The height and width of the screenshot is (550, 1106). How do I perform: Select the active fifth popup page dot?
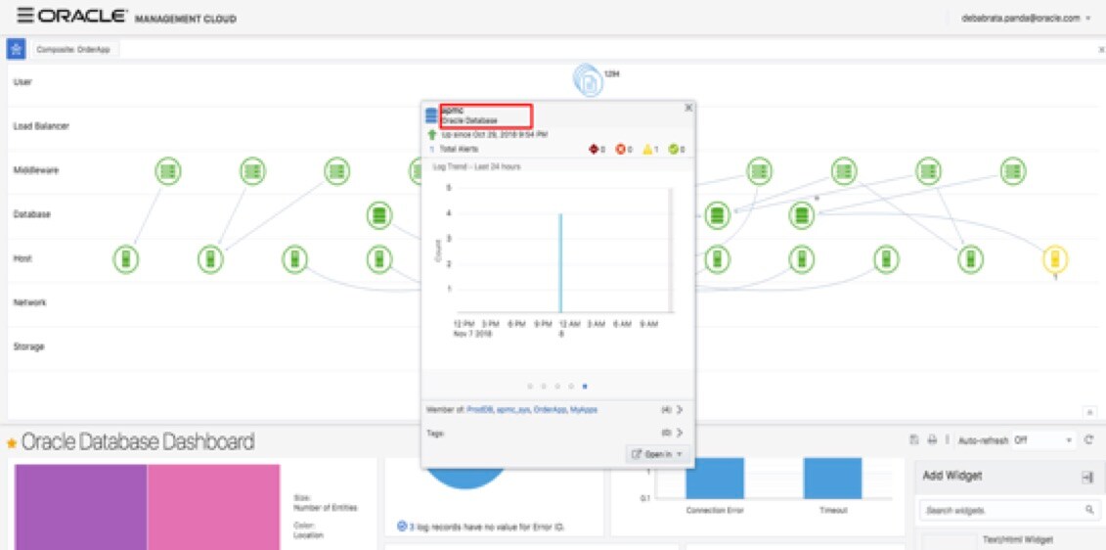[586, 387]
